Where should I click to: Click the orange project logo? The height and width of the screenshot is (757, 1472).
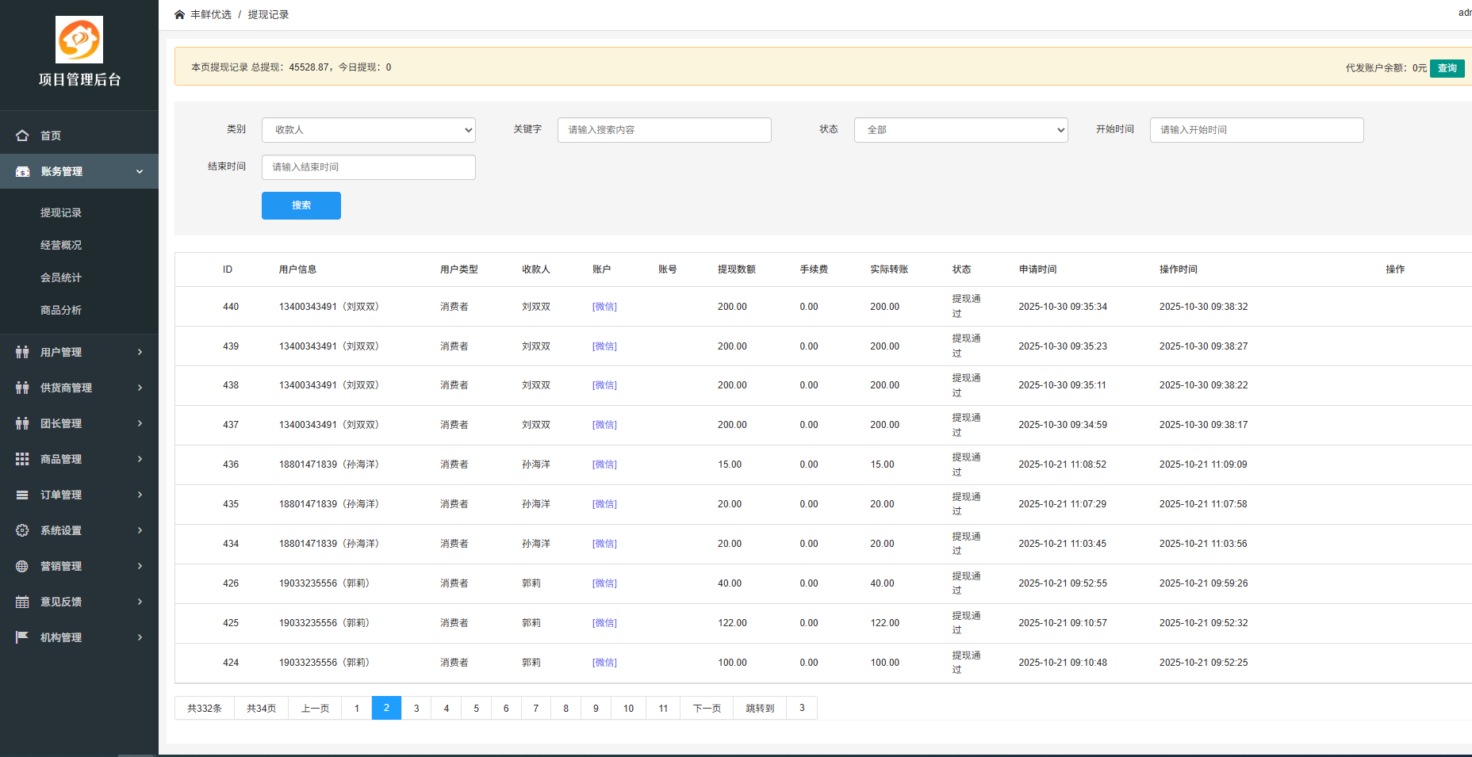[x=79, y=40]
